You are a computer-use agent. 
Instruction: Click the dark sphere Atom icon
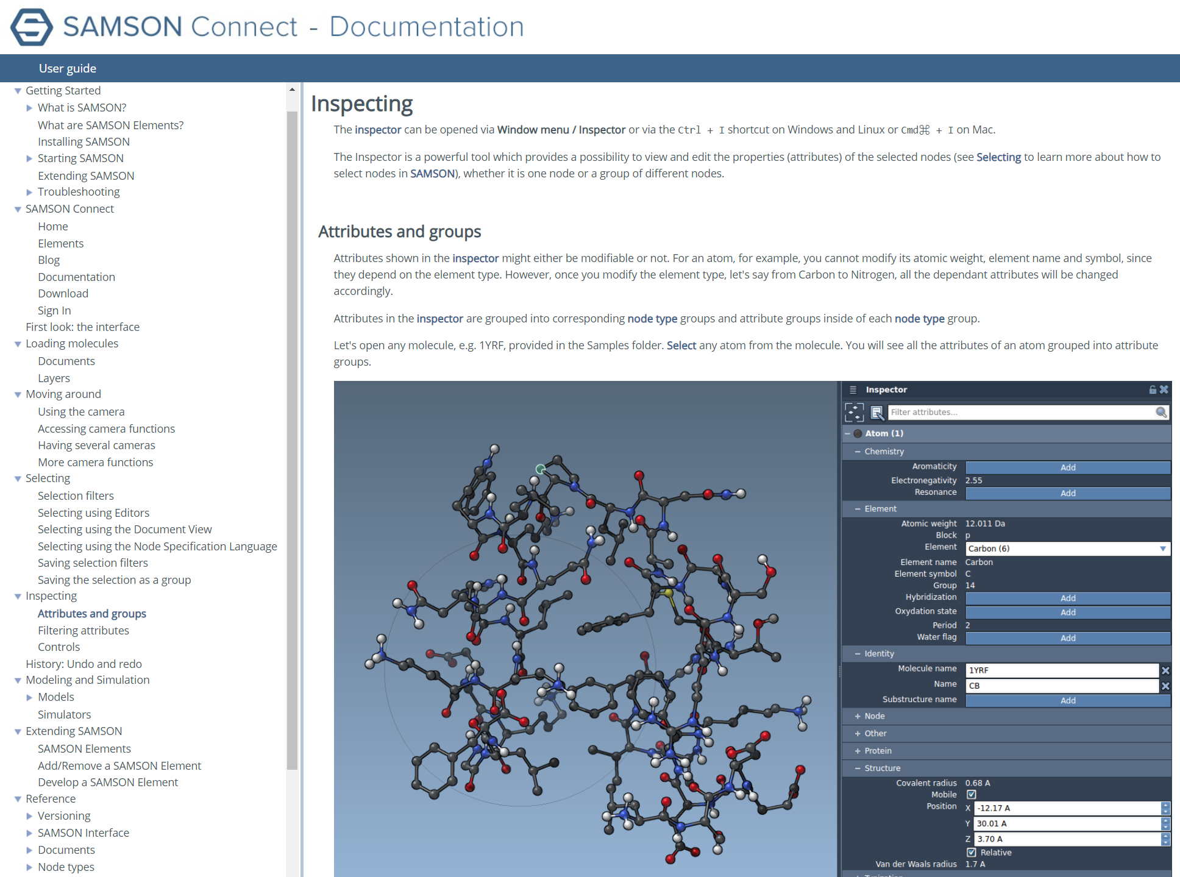point(858,433)
